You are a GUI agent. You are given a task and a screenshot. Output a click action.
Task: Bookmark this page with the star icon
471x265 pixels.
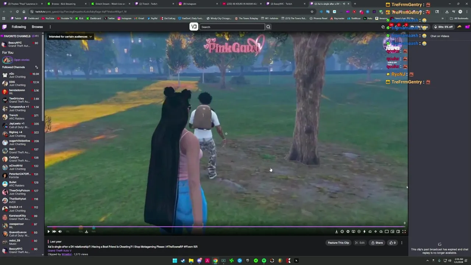click(x=312, y=11)
